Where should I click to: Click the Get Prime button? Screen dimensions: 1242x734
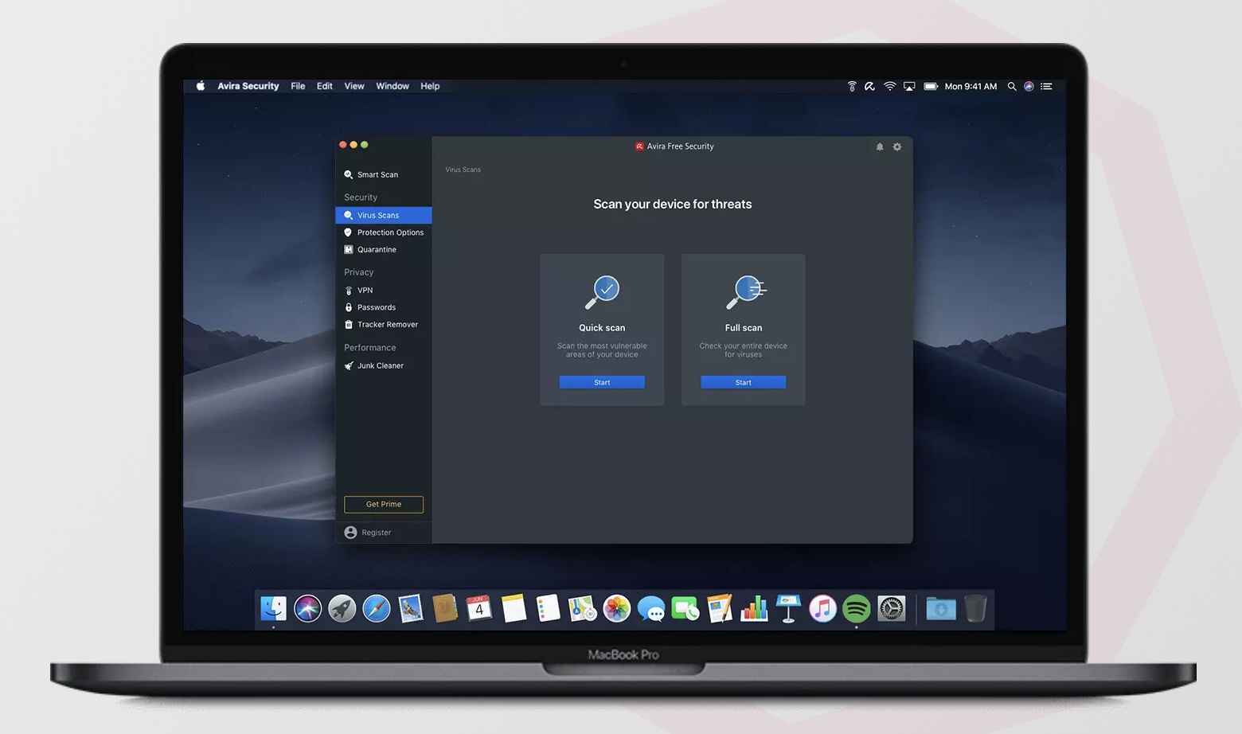point(384,504)
